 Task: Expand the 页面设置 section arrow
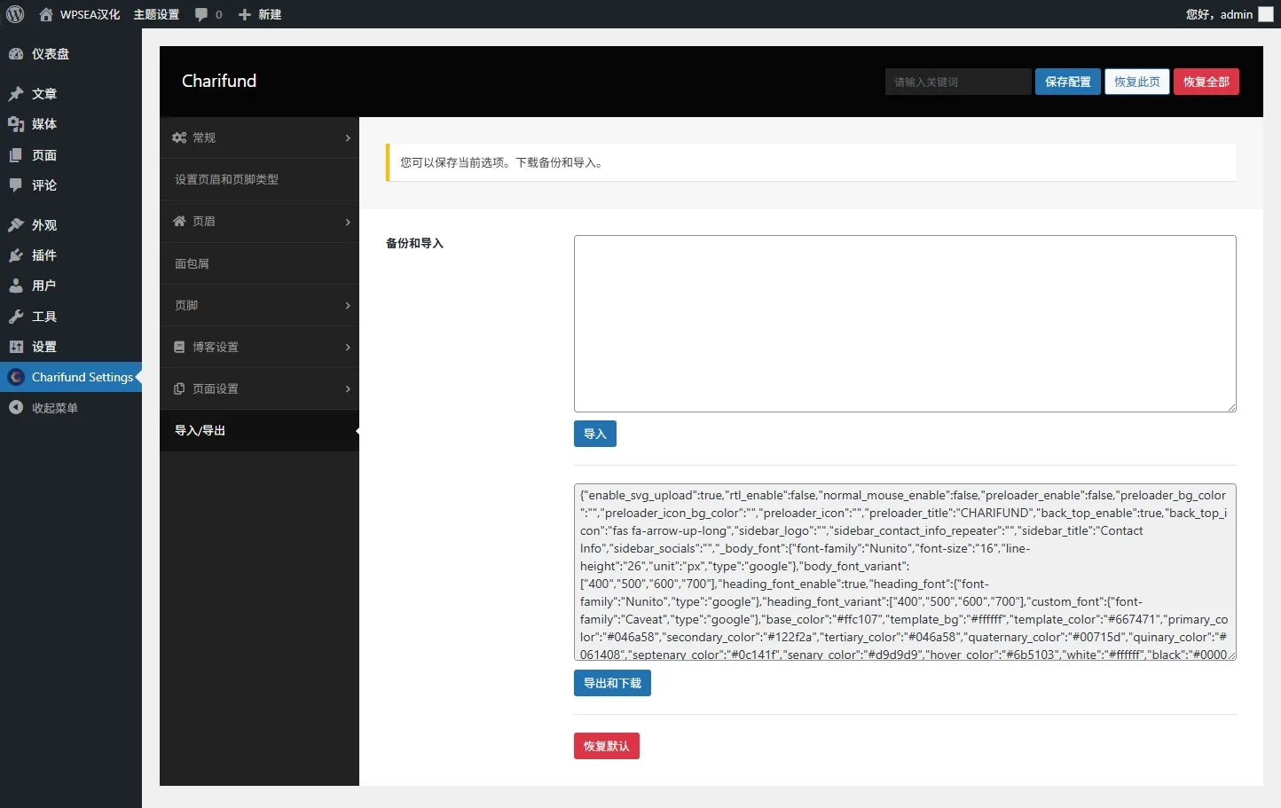tap(348, 388)
